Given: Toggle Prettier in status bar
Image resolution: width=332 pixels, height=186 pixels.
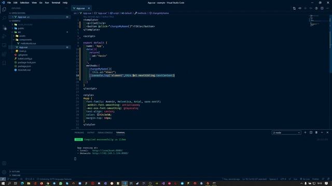Looking at the screenshot, I should (x=315, y=179).
